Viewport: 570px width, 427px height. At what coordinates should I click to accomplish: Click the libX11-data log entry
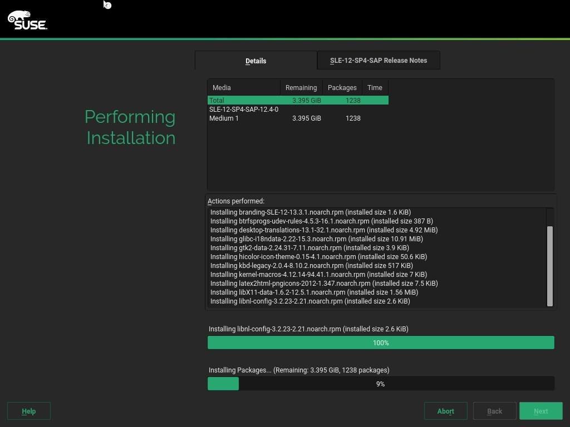pos(314,292)
